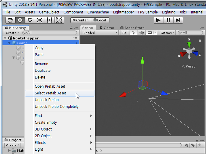Open the Cinemachine menu
Viewport: 206px width, 154px height.
[x=98, y=12]
